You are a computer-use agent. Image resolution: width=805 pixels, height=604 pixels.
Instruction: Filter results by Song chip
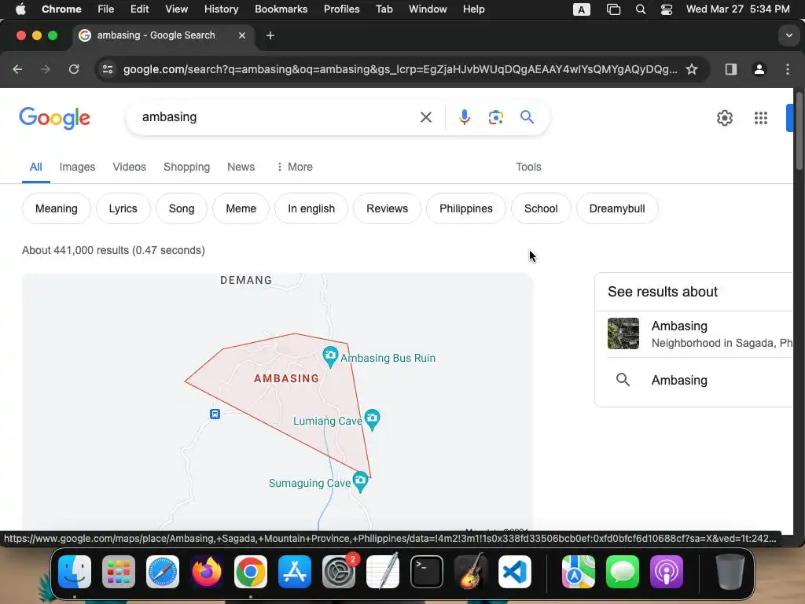(x=182, y=208)
